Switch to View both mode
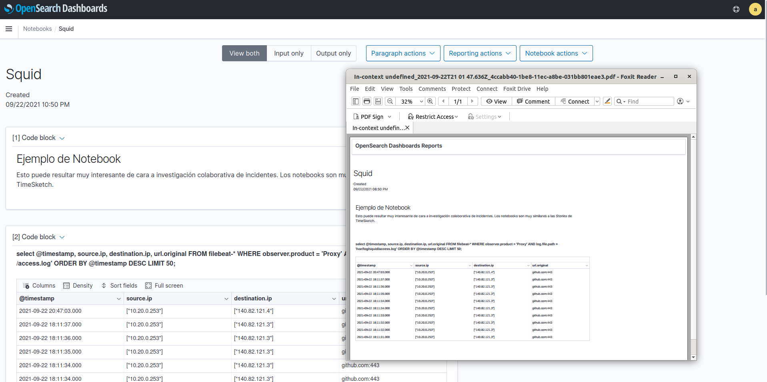Viewport: 767px width, 382px height. [244, 53]
